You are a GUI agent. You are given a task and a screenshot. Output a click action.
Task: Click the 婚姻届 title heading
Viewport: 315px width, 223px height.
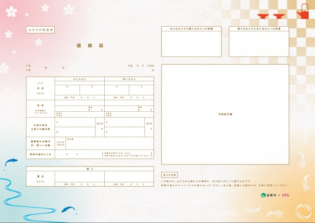point(83,46)
